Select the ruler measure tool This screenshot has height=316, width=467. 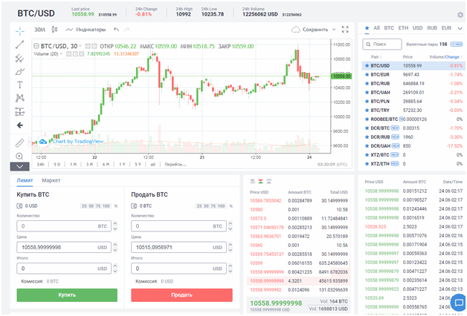(20, 143)
